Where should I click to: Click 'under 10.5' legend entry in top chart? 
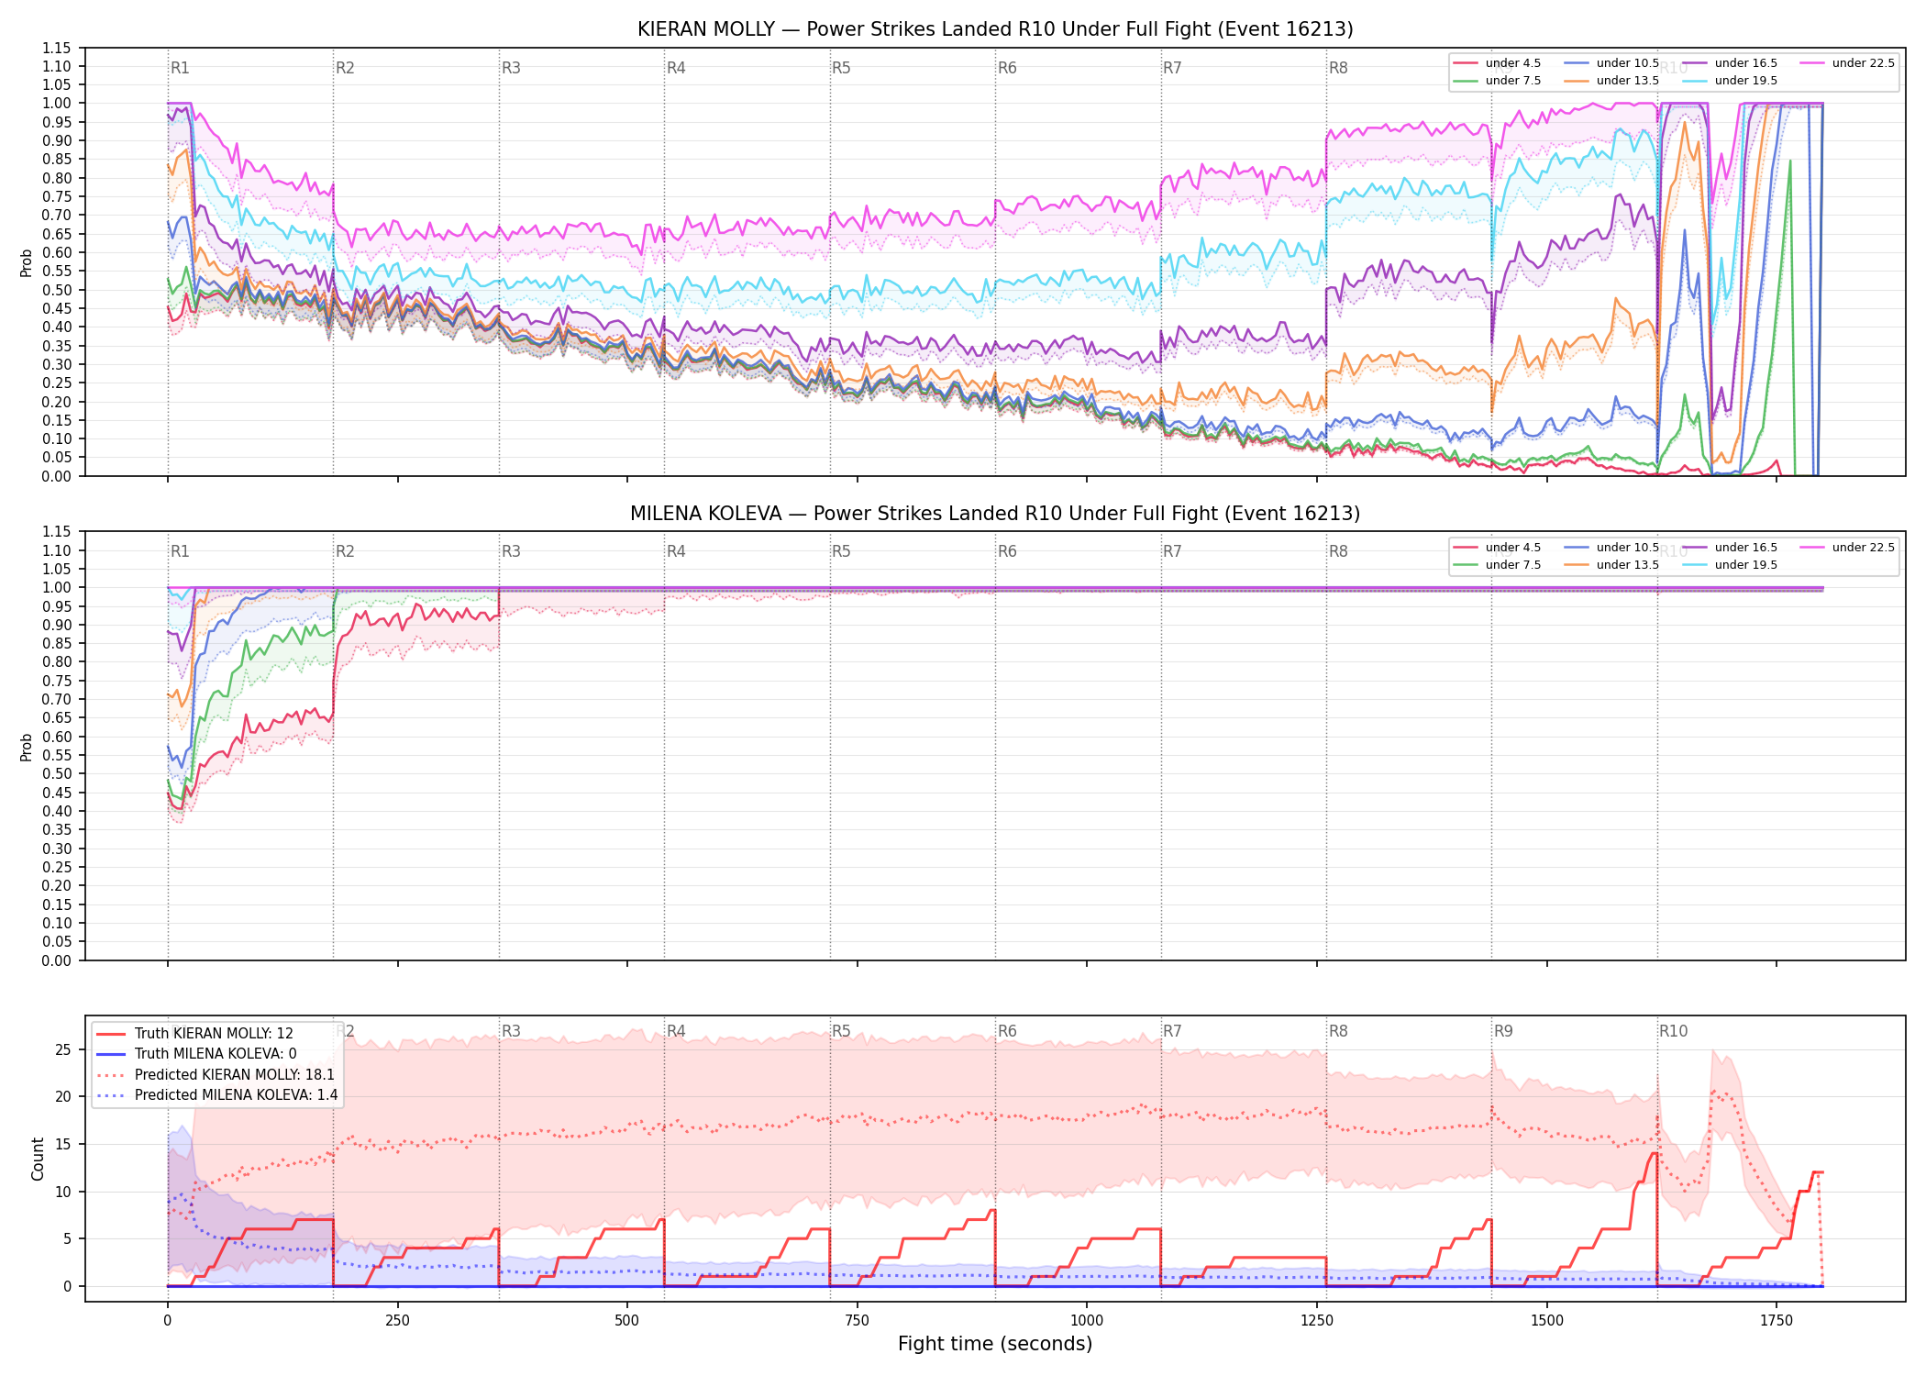coord(1611,63)
